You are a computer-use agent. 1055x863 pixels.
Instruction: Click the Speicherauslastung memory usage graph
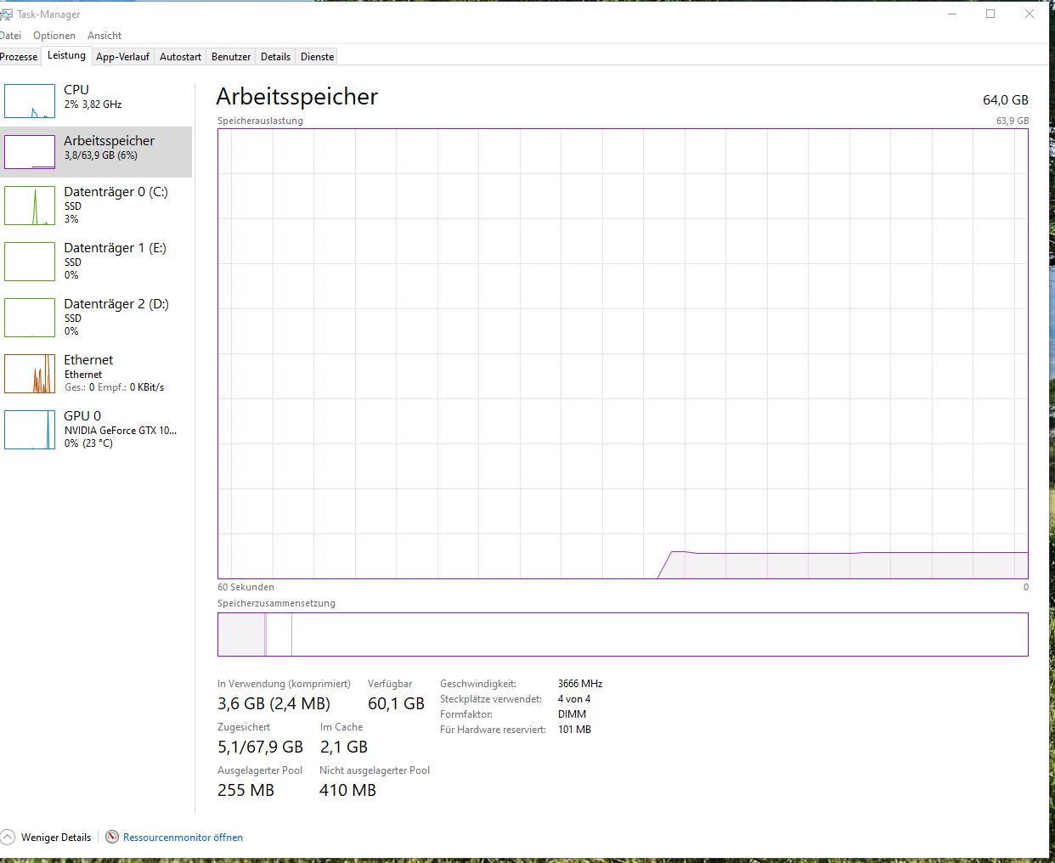click(623, 353)
